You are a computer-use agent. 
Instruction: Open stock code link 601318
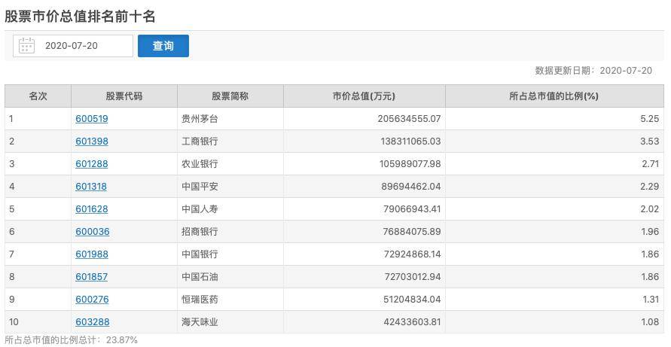[92, 187]
